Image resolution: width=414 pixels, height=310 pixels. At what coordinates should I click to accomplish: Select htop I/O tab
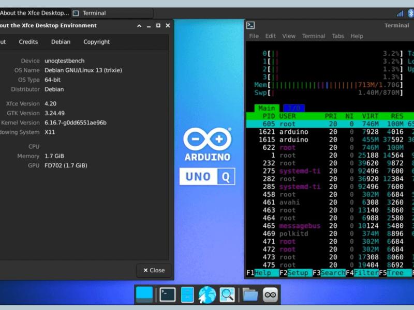(294, 108)
